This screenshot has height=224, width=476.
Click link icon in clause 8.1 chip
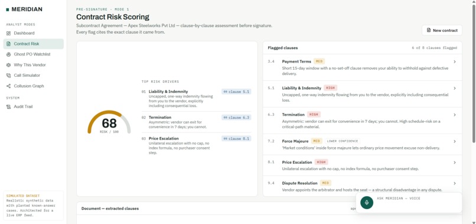point(225,138)
